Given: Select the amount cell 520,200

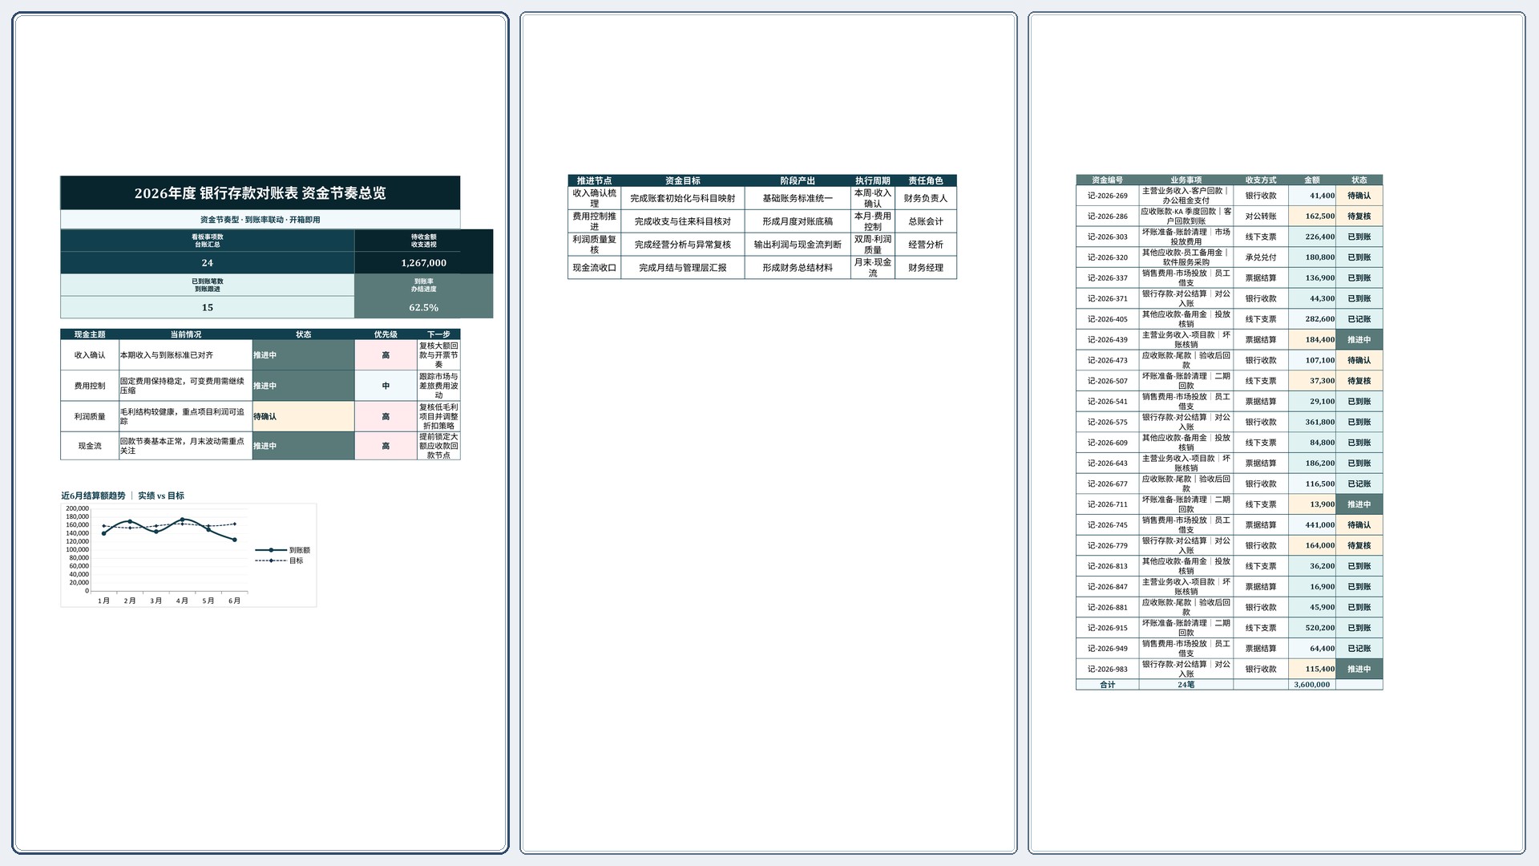Looking at the screenshot, I should [1312, 628].
